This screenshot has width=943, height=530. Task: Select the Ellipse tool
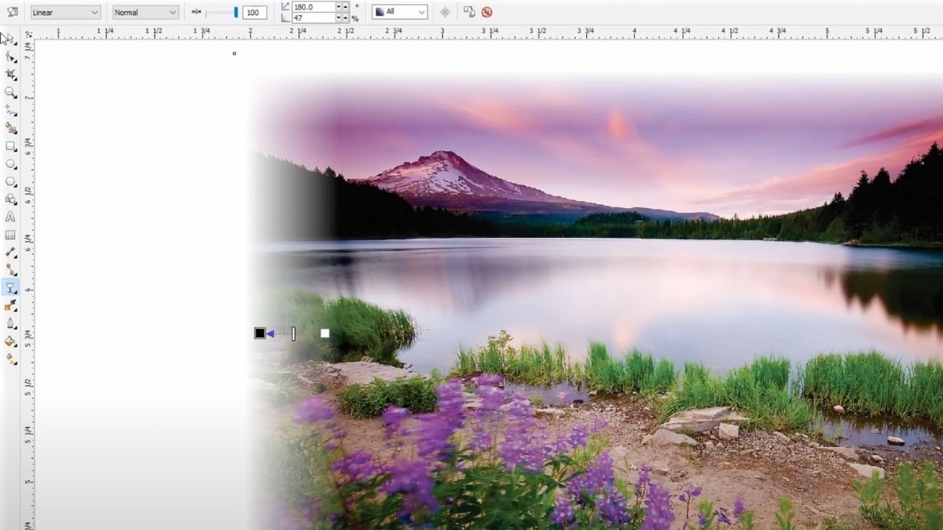click(11, 164)
